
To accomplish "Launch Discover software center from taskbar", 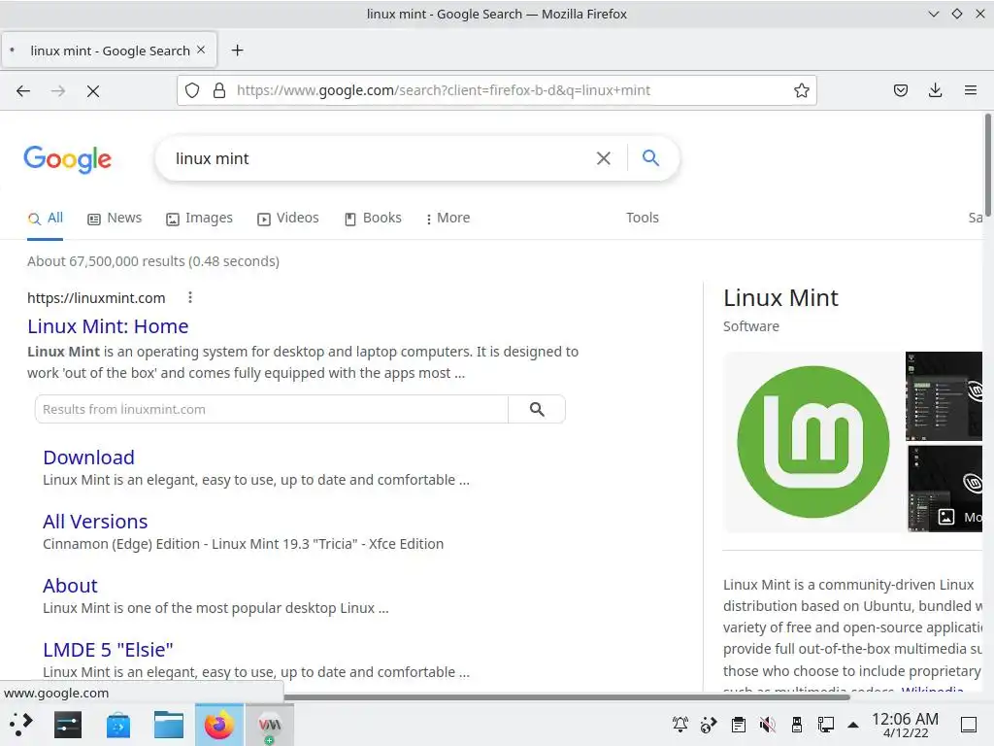I will [118, 725].
